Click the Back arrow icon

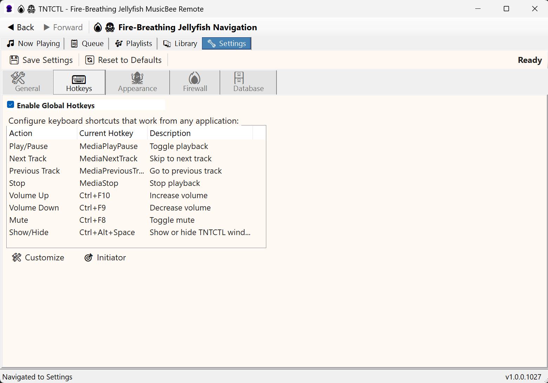[x=12, y=27]
